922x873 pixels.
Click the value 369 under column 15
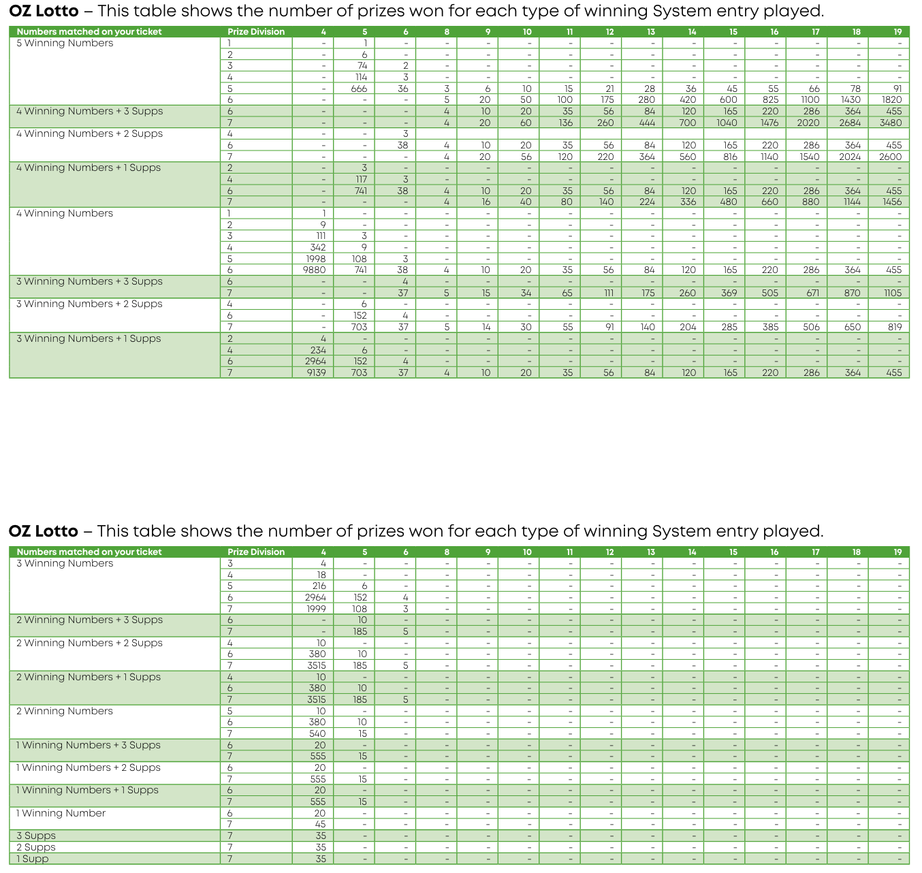(x=729, y=293)
